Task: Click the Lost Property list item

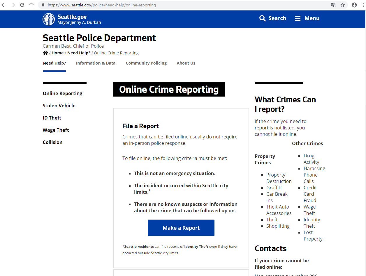Action: pos(313,236)
